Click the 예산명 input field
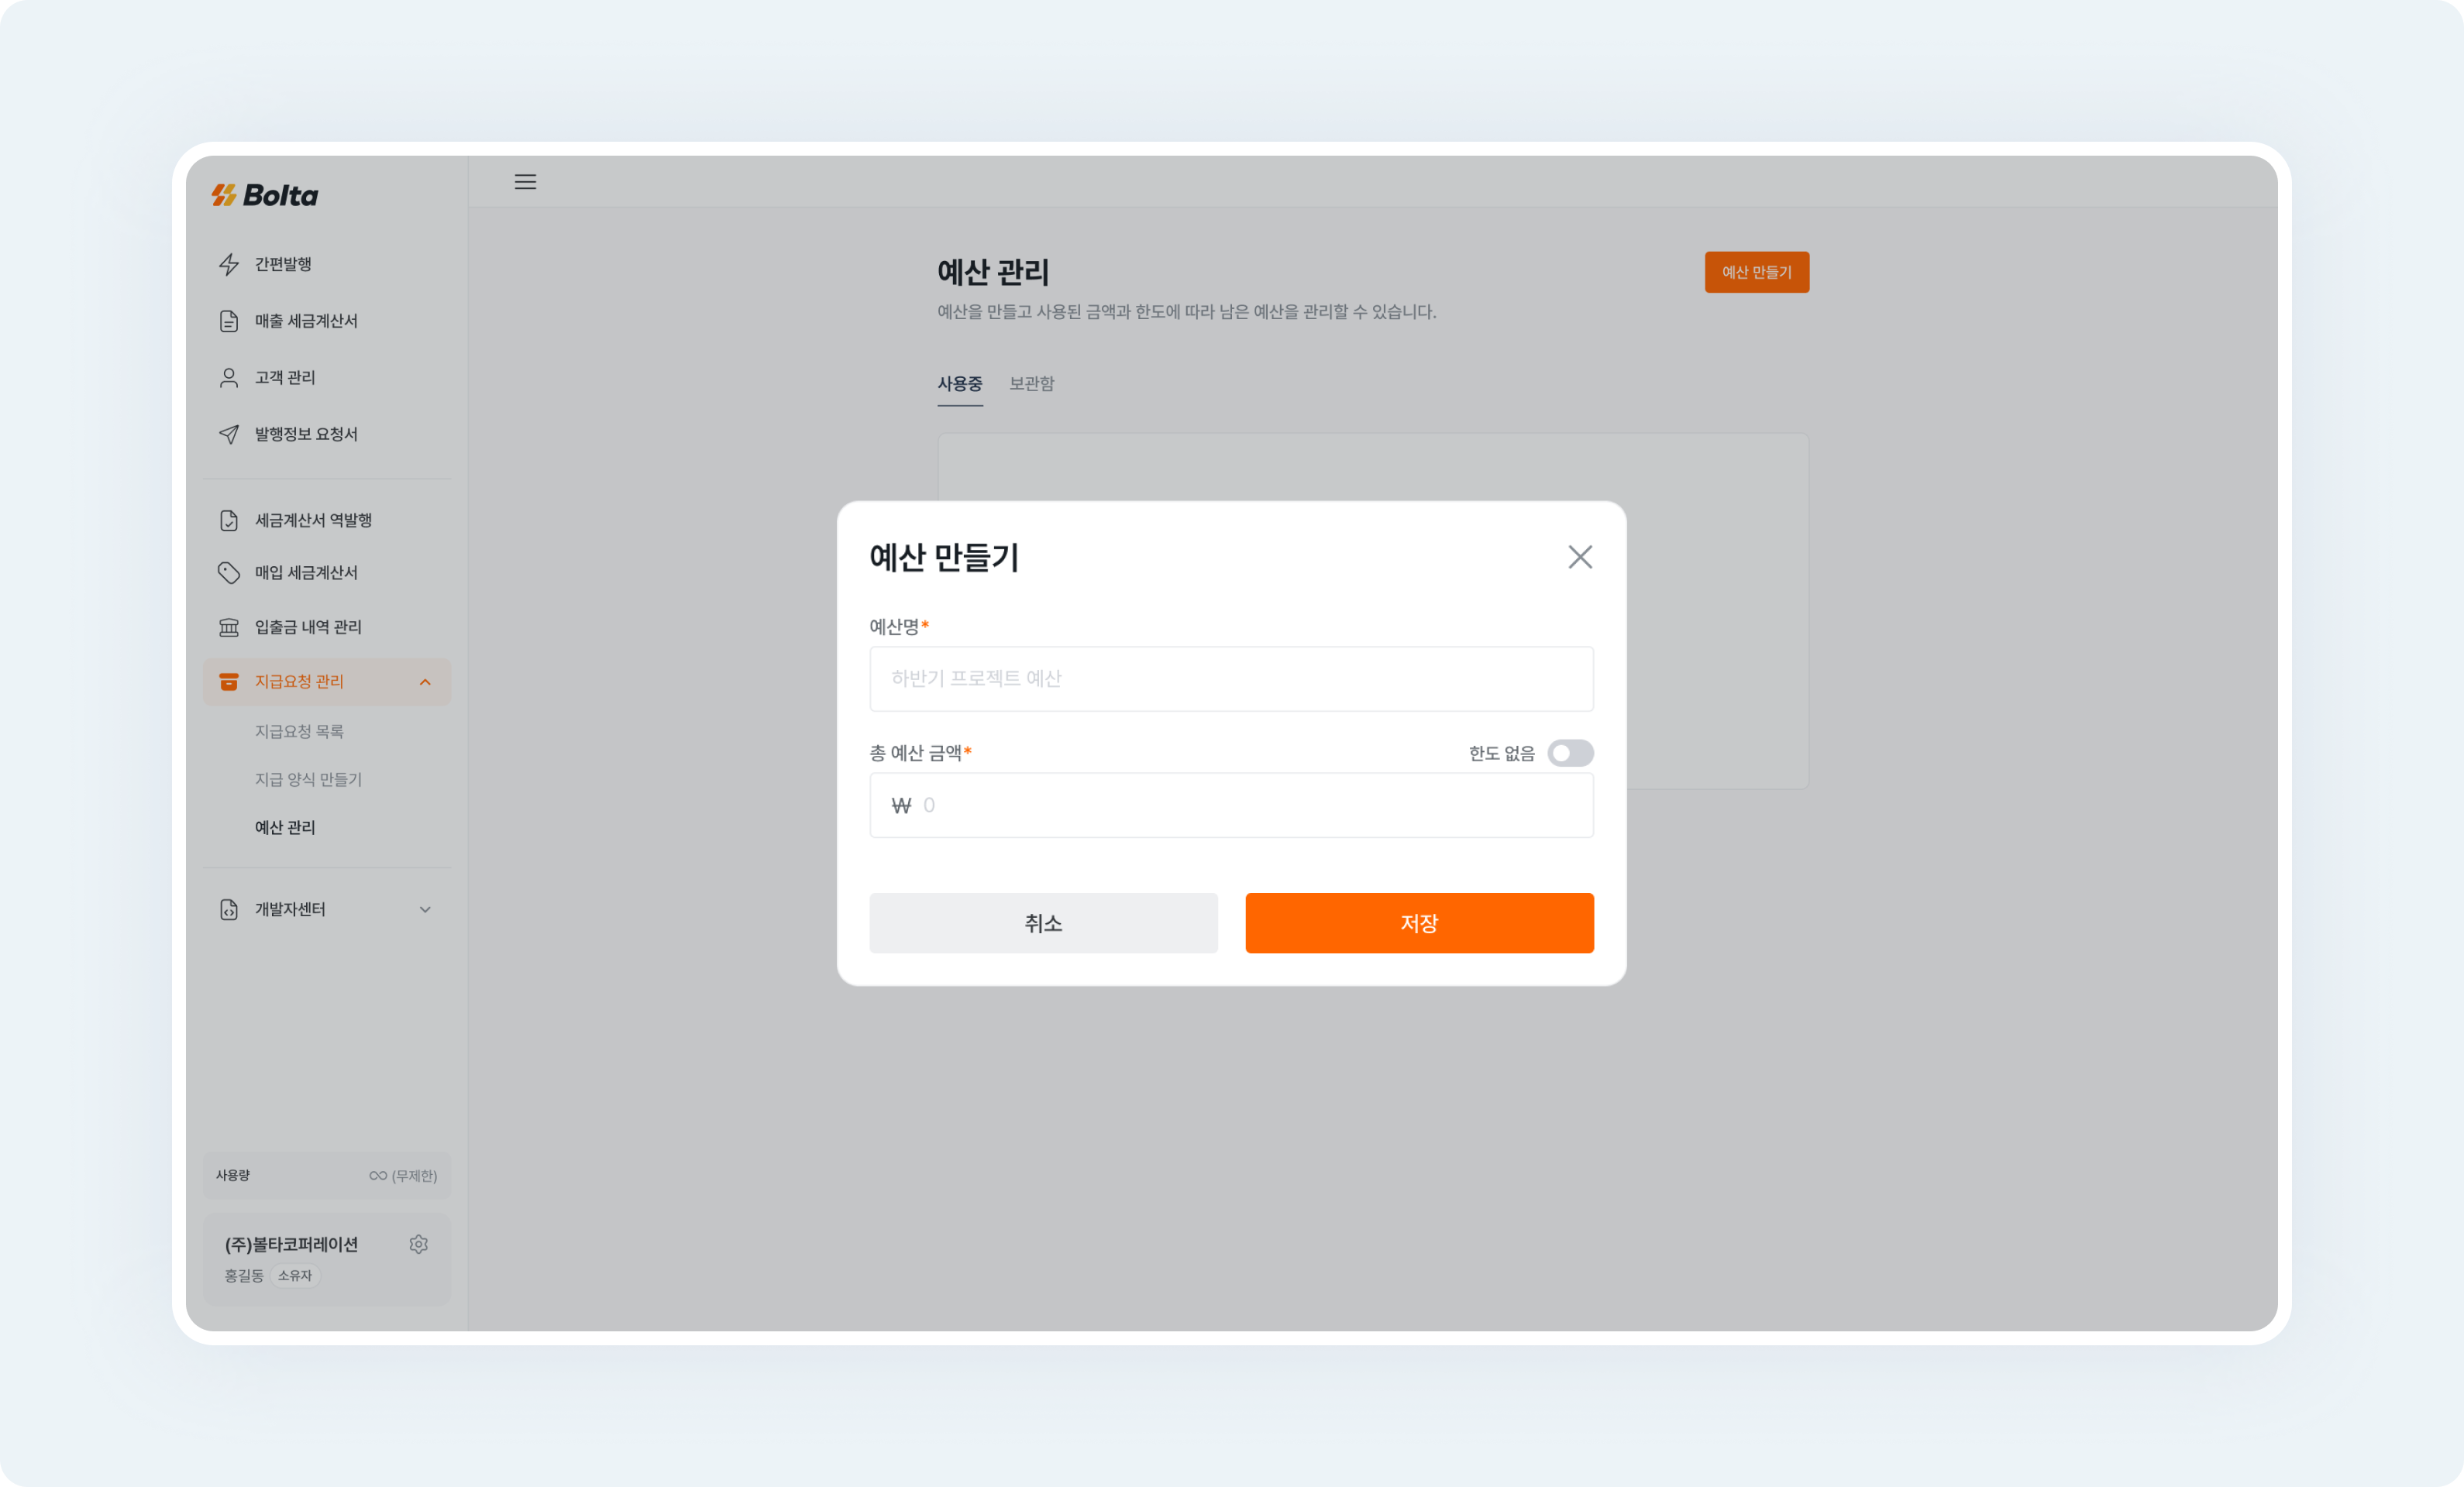The height and width of the screenshot is (1487, 2464). [x=1231, y=678]
